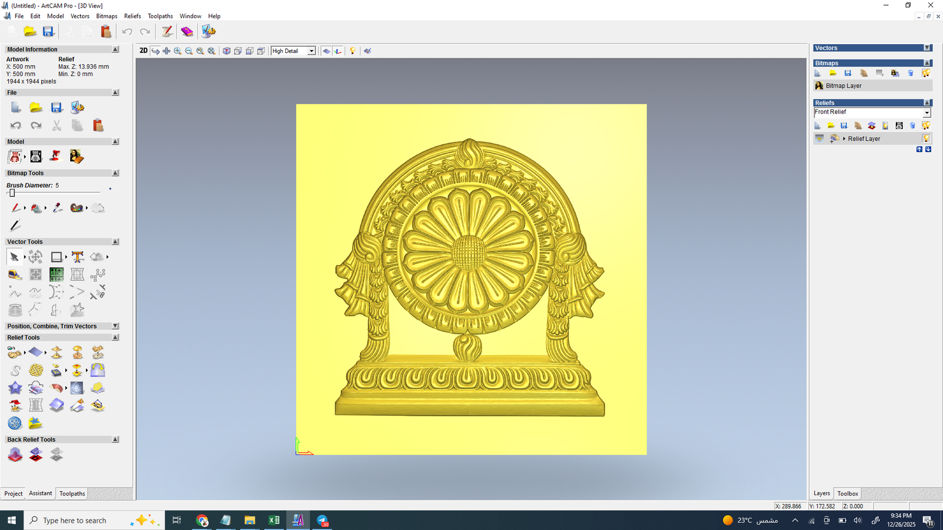The height and width of the screenshot is (530, 943).
Task: Open the Toolpaths menu
Action: [160, 16]
